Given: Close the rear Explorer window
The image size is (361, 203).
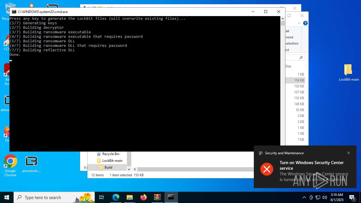Looking at the screenshot, I should point(295,8).
